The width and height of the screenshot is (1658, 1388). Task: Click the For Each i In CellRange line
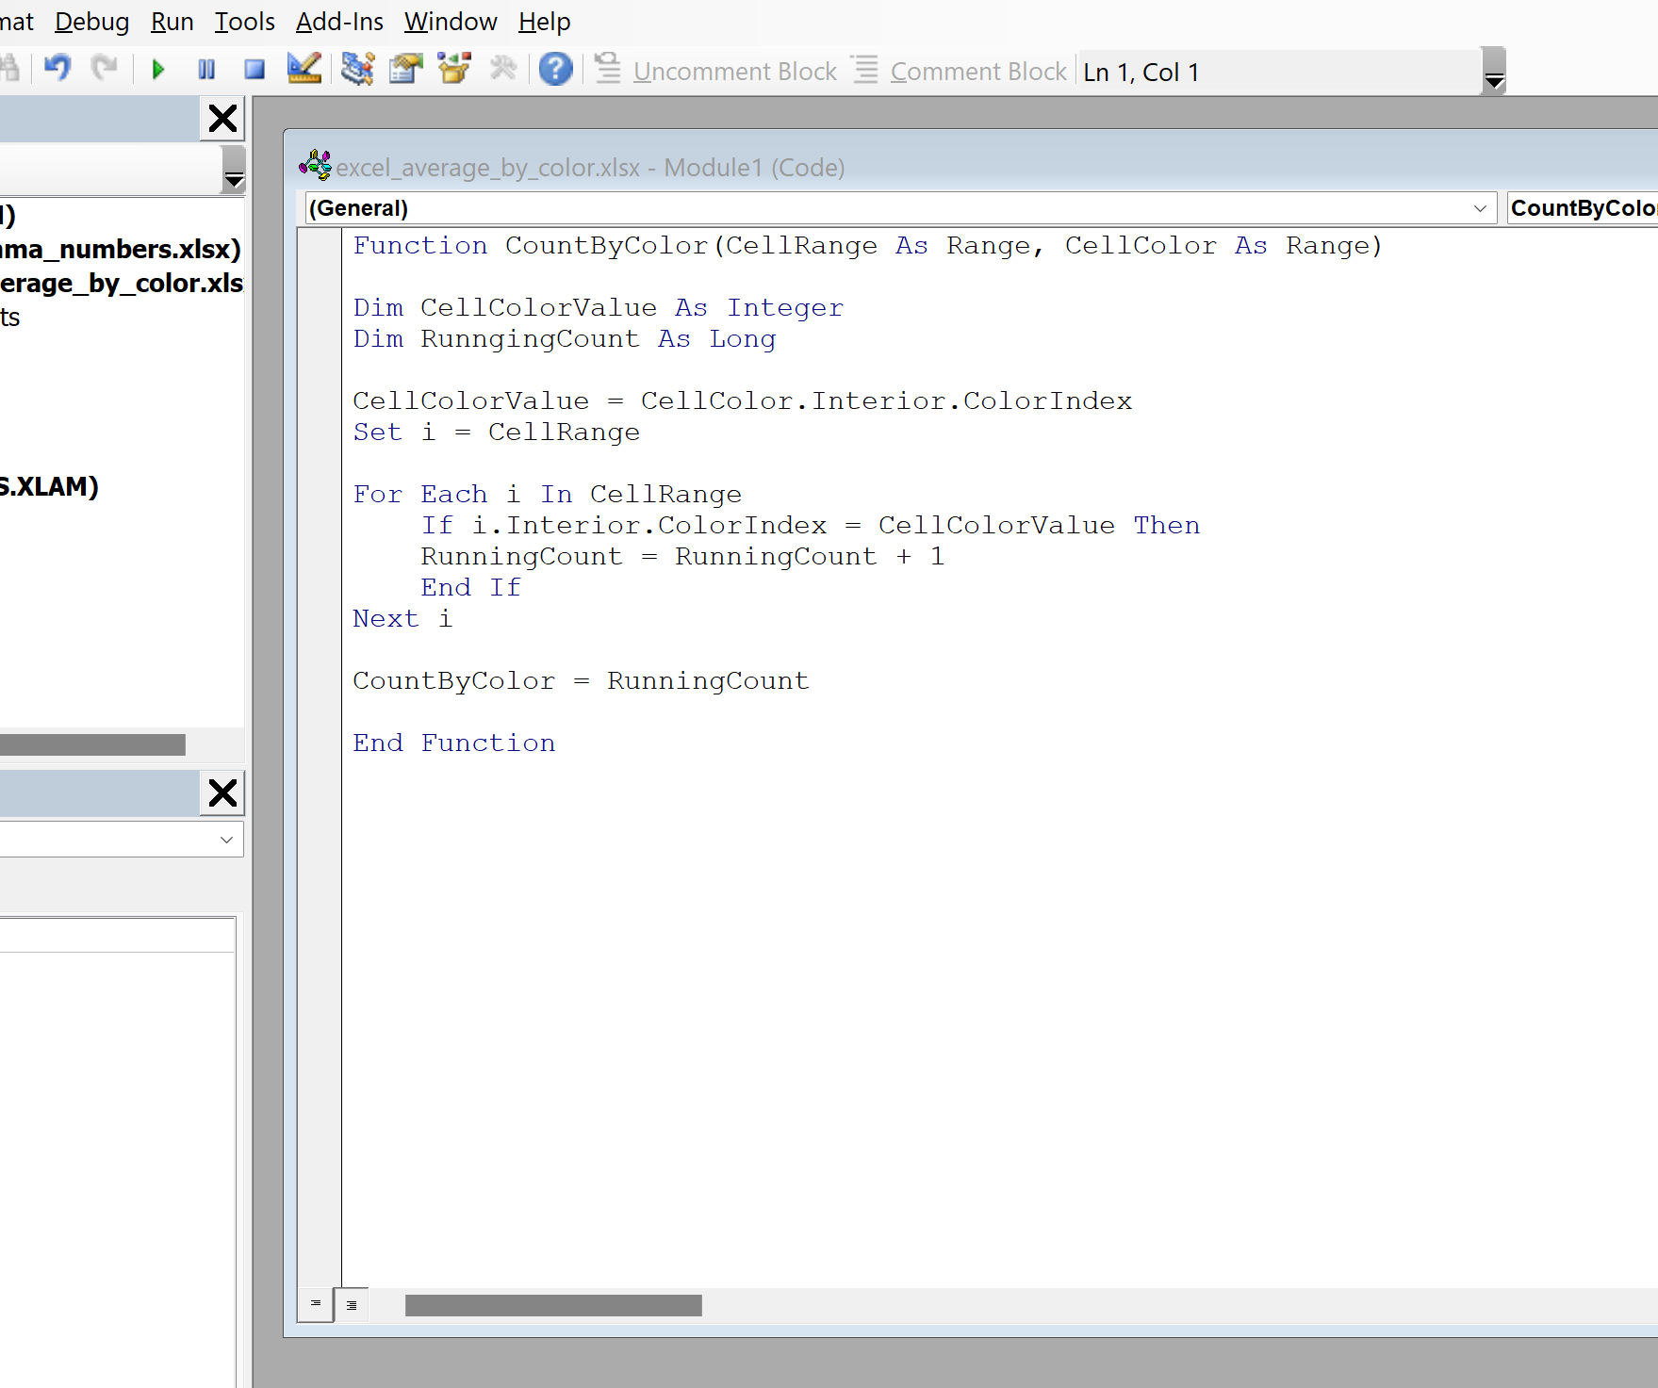click(548, 495)
